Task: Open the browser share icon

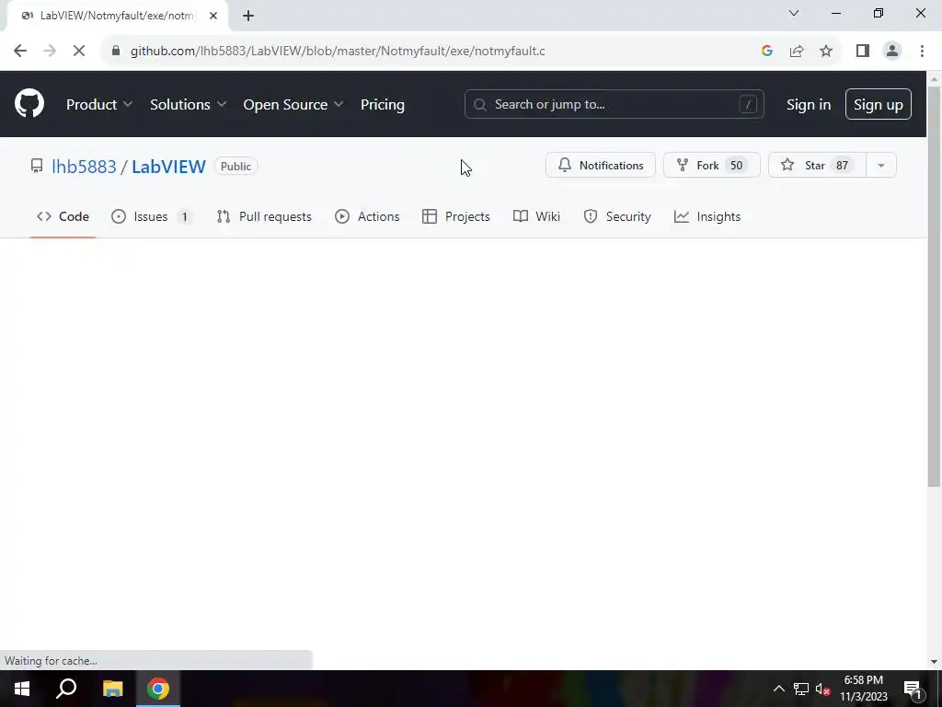Action: tap(797, 52)
